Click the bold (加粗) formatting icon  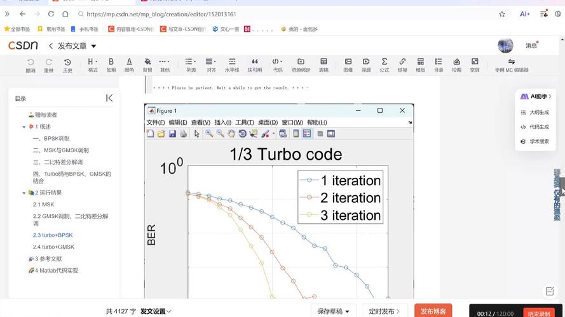111,65
